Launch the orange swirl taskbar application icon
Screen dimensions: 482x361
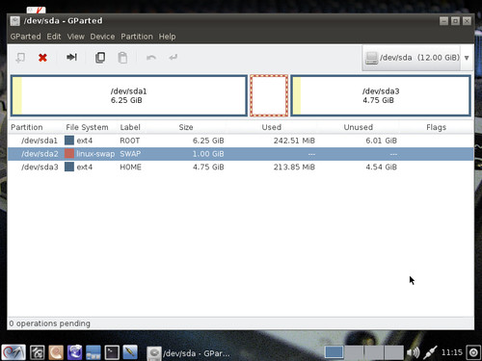click(56, 352)
